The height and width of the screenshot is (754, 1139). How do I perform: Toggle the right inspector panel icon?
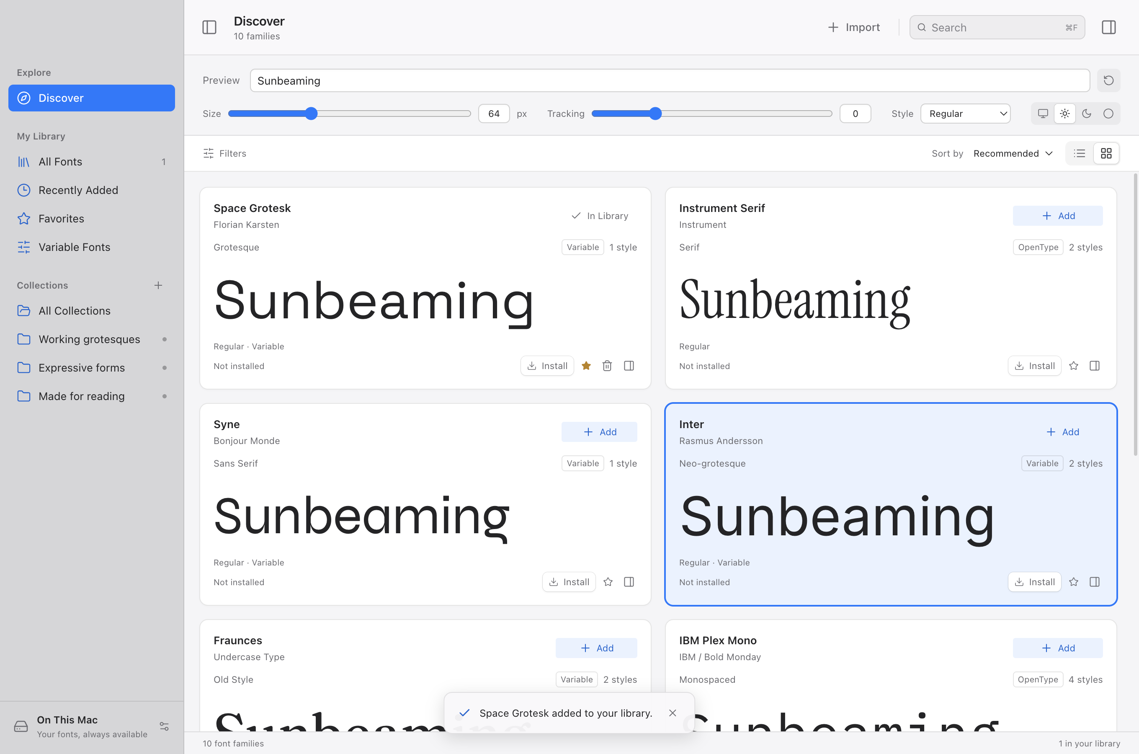pos(1108,27)
